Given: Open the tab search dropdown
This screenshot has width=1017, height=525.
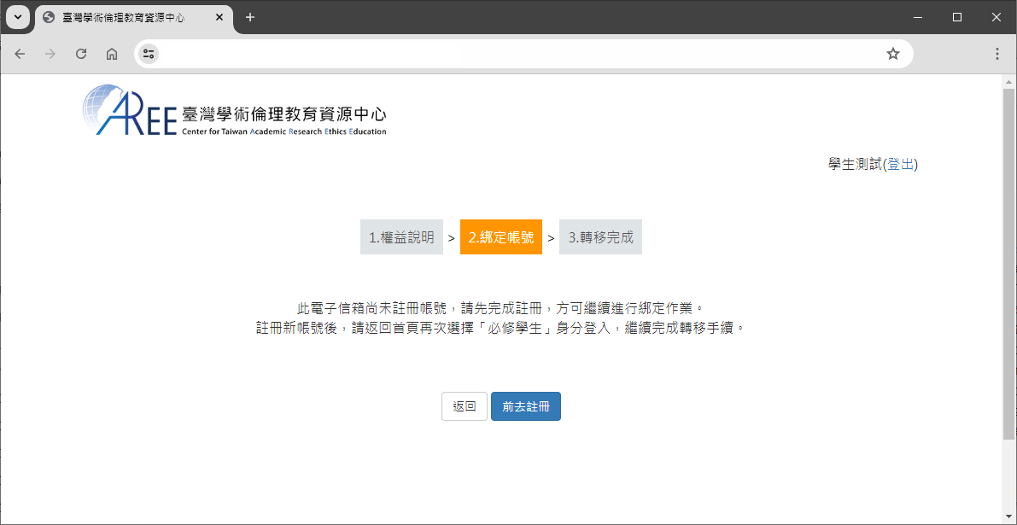Looking at the screenshot, I should click(18, 17).
